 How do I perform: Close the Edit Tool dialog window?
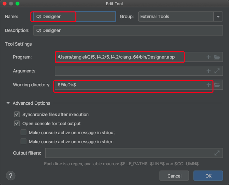point(5,4)
